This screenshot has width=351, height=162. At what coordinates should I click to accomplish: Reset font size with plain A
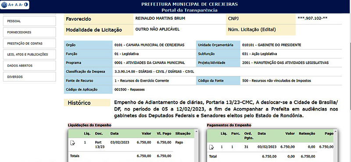[16, 5]
